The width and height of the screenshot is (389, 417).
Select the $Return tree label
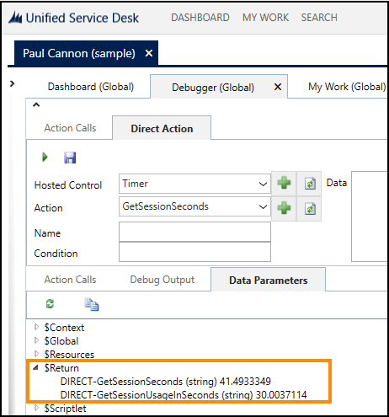coord(61,368)
